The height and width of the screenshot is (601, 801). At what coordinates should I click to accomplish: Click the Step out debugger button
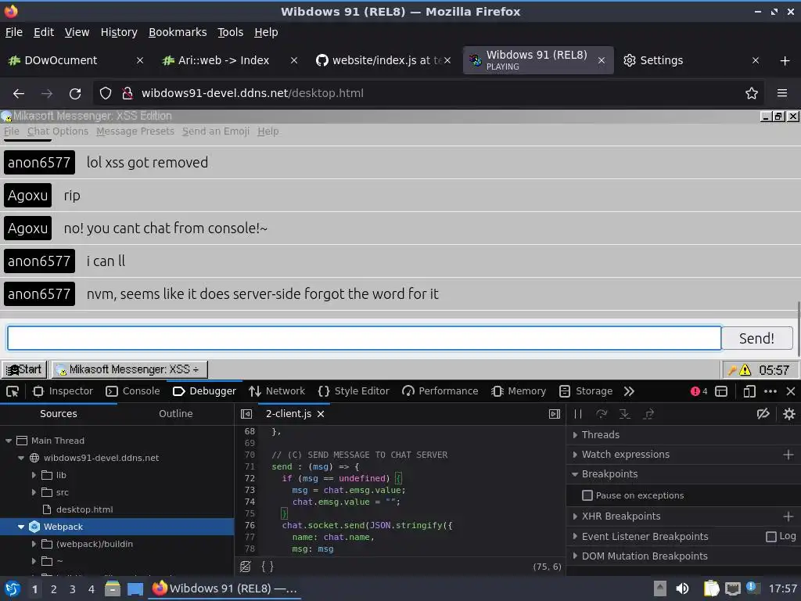click(648, 414)
